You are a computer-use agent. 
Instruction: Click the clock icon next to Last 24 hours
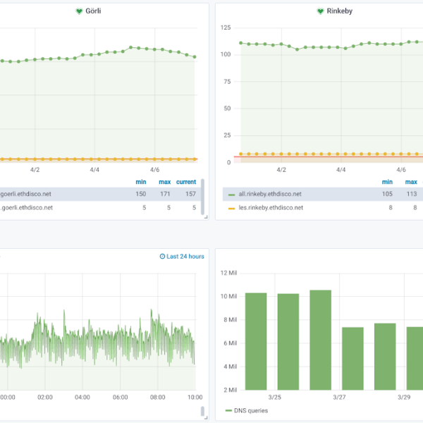[x=163, y=257]
